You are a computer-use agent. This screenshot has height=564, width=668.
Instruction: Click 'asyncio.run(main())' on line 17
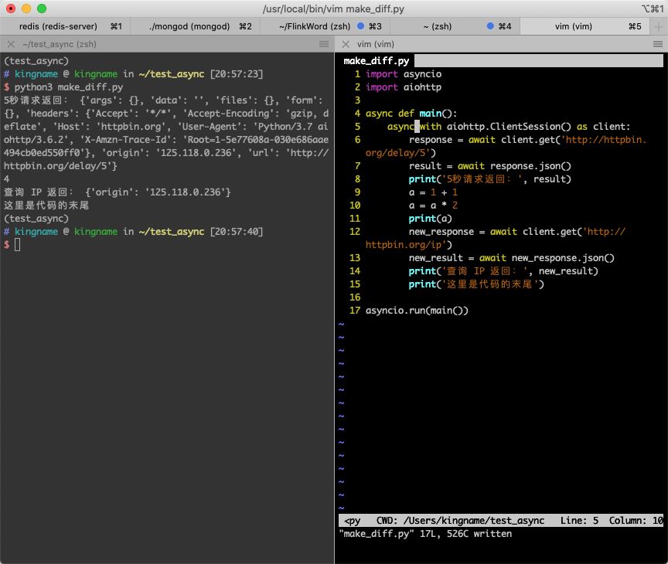(417, 311)
